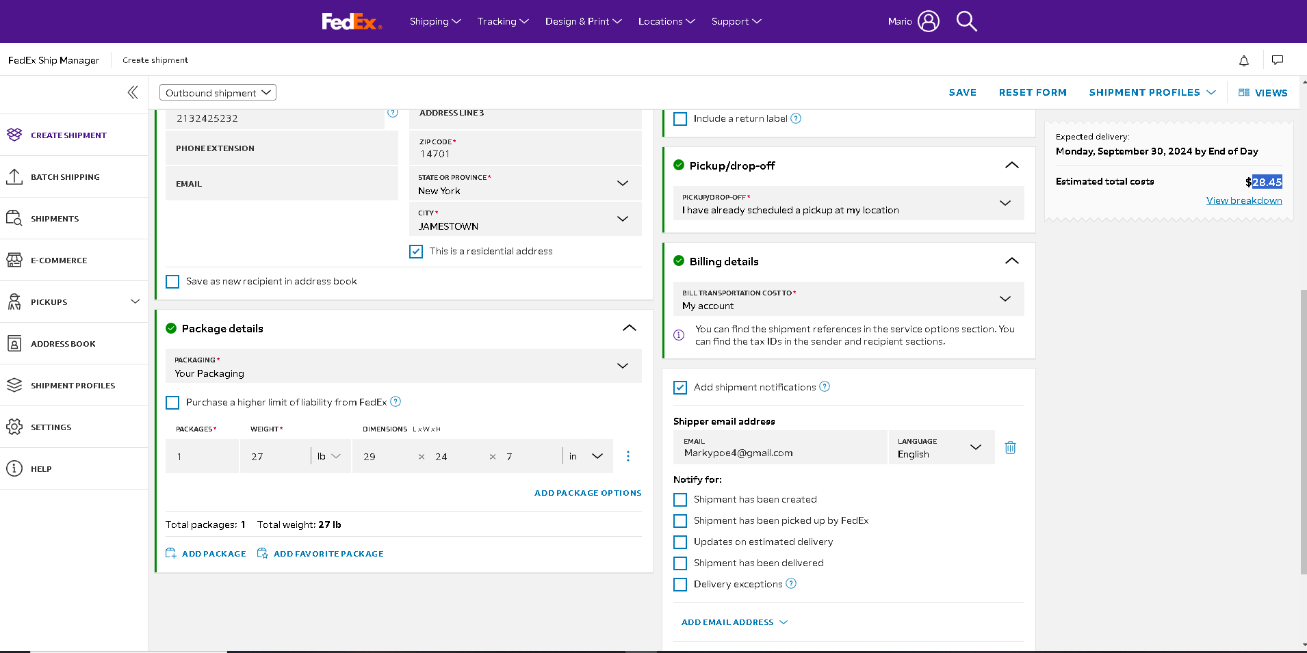Change the dimension unit in dropdown
This screenshot has width=1307, height=653.
[586, 456]
